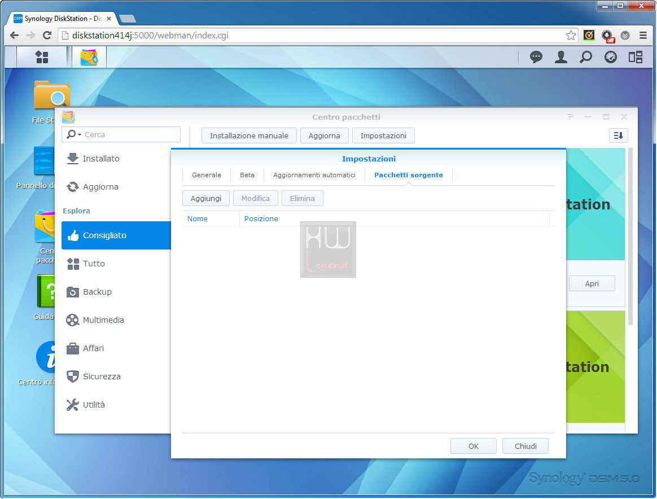Open the DSM user options icon
Screen dimensions: 657x499
[560, 57]
